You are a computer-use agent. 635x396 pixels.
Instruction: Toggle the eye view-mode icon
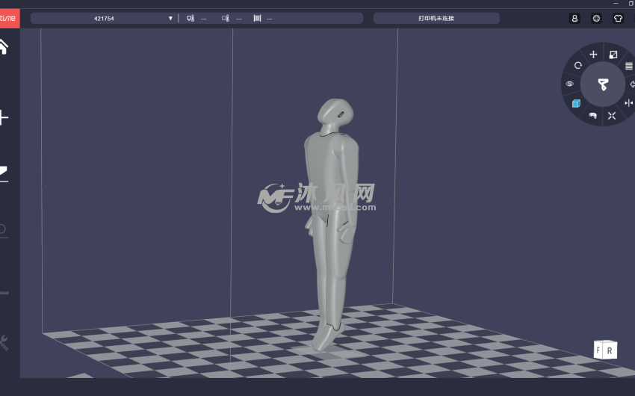(570, 84)
